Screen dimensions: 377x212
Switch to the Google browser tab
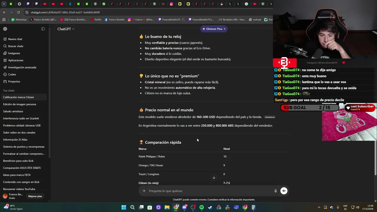click(x=246, y=4)
